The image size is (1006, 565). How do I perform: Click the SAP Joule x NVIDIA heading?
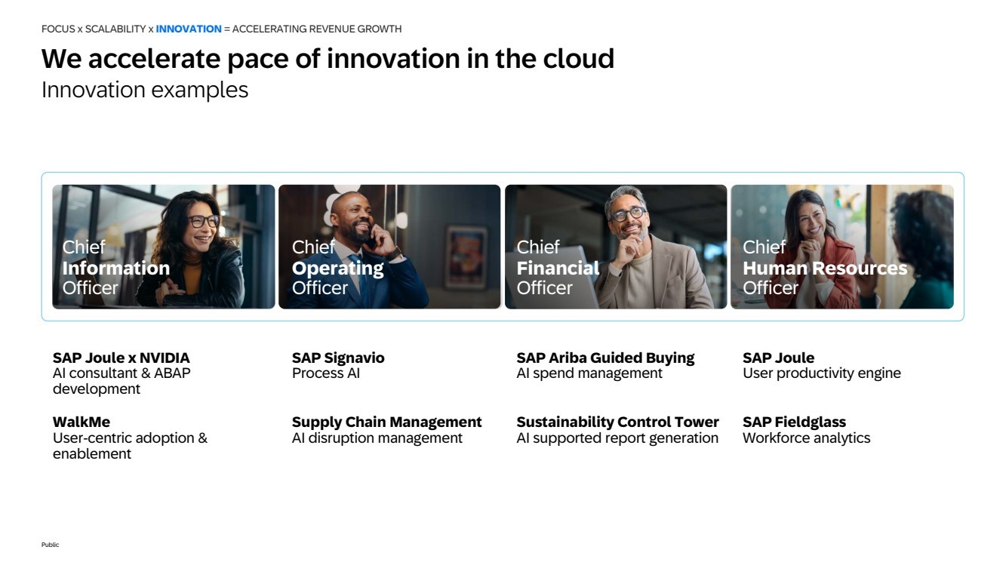(x=121, y=358)
